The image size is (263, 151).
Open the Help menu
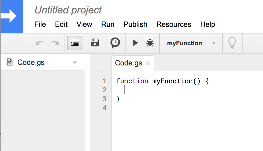tap(208, 24)
